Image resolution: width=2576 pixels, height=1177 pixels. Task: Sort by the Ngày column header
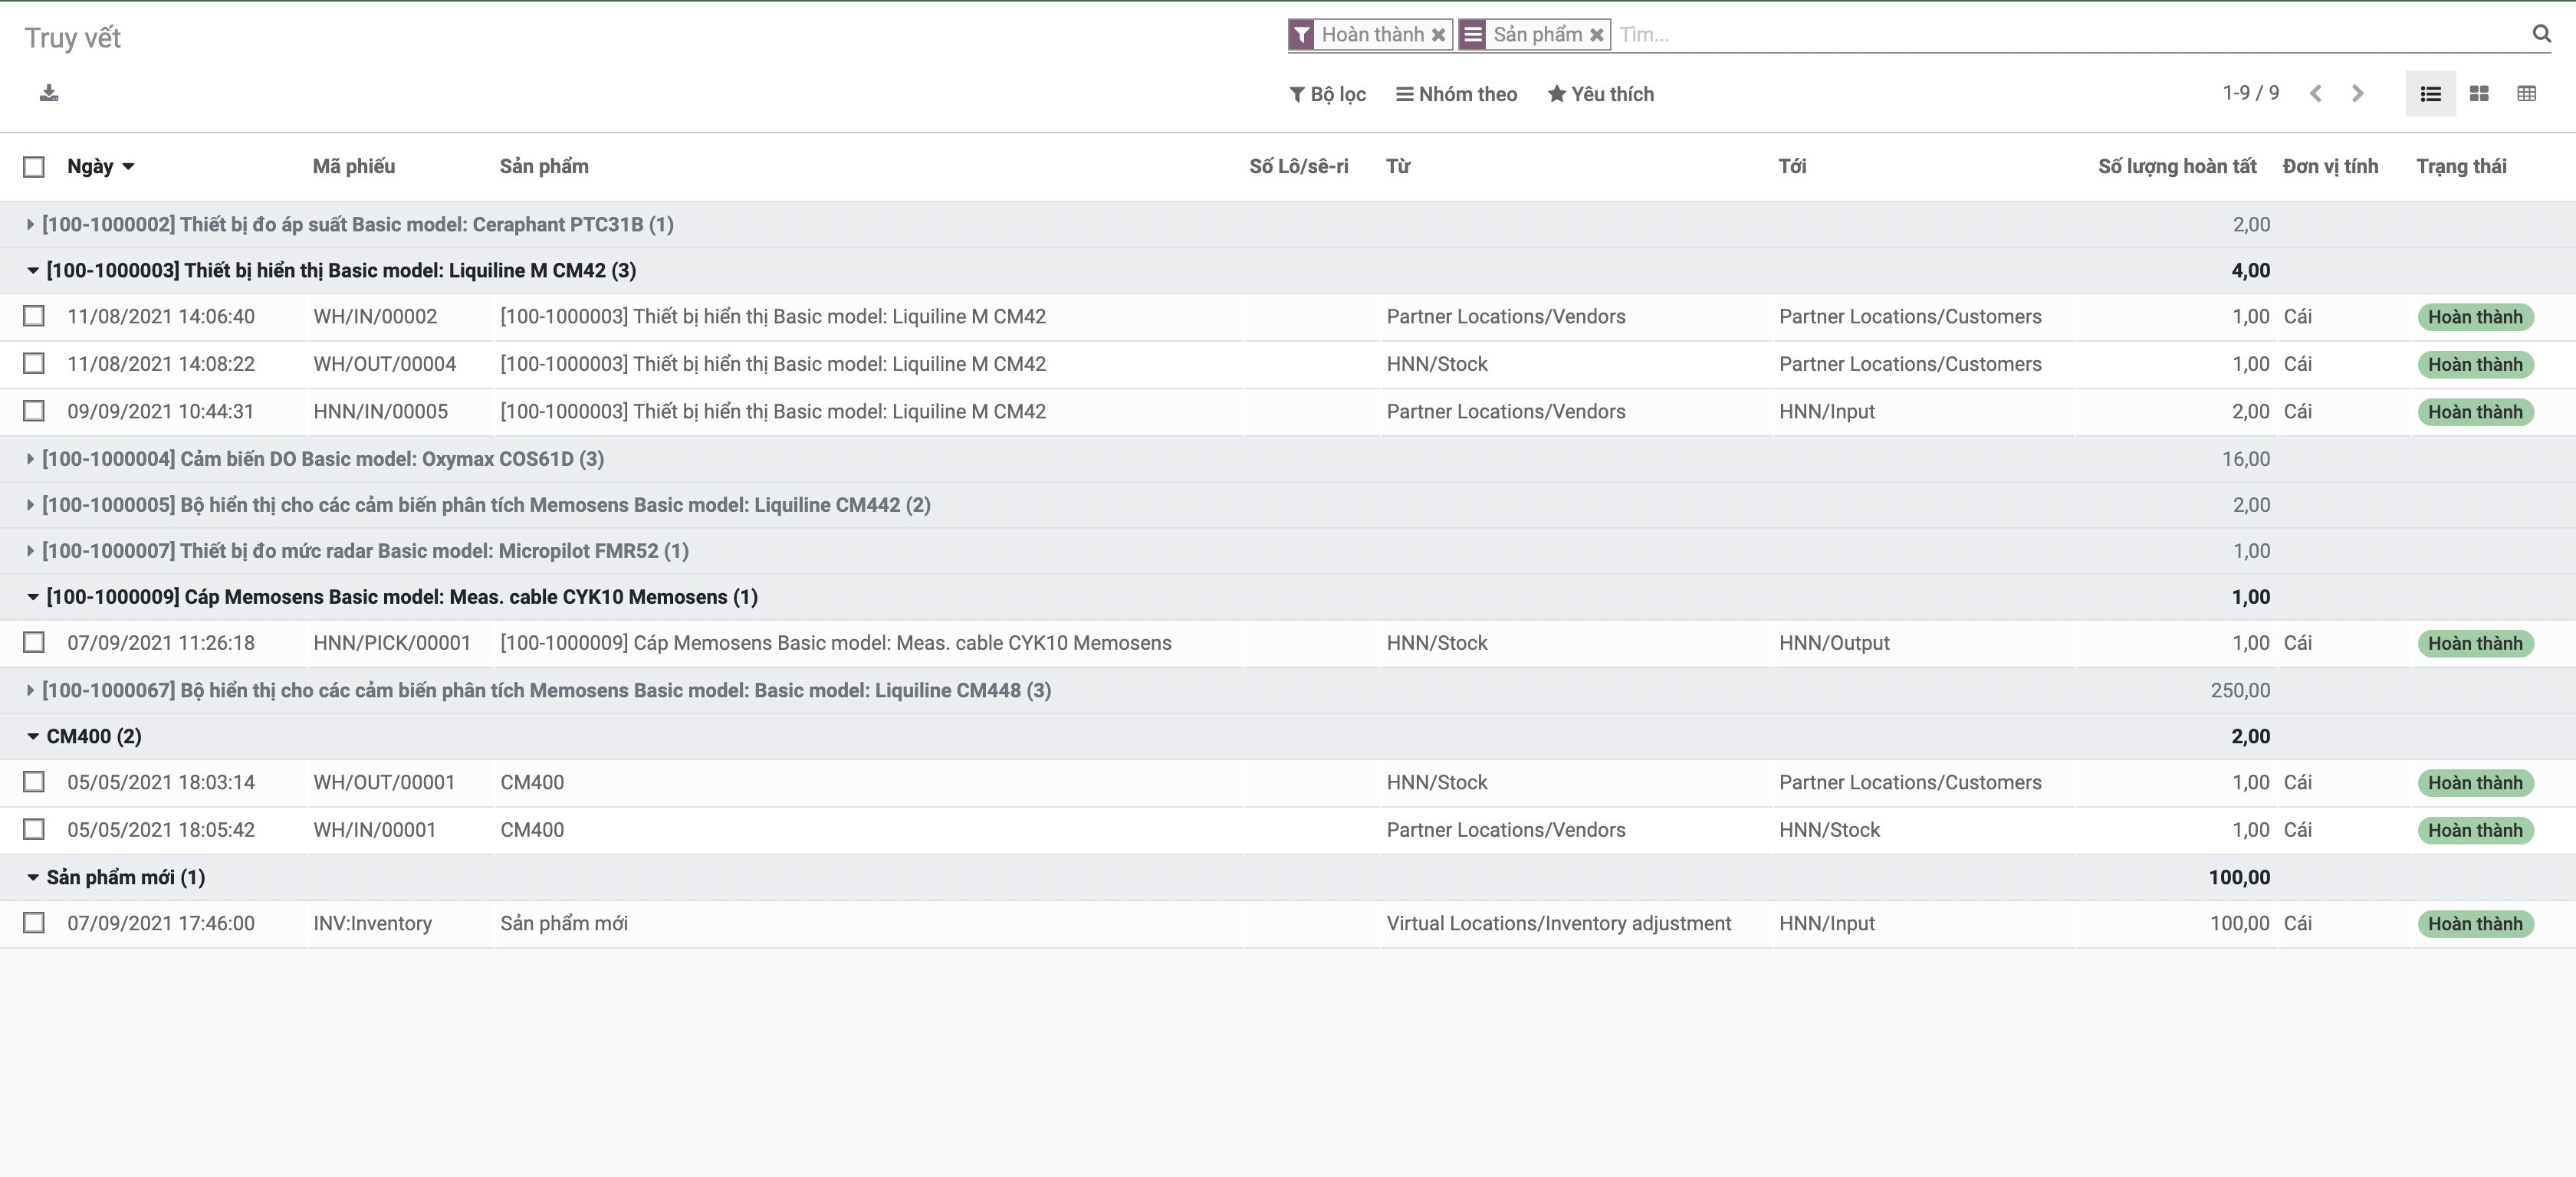(90, 167)
